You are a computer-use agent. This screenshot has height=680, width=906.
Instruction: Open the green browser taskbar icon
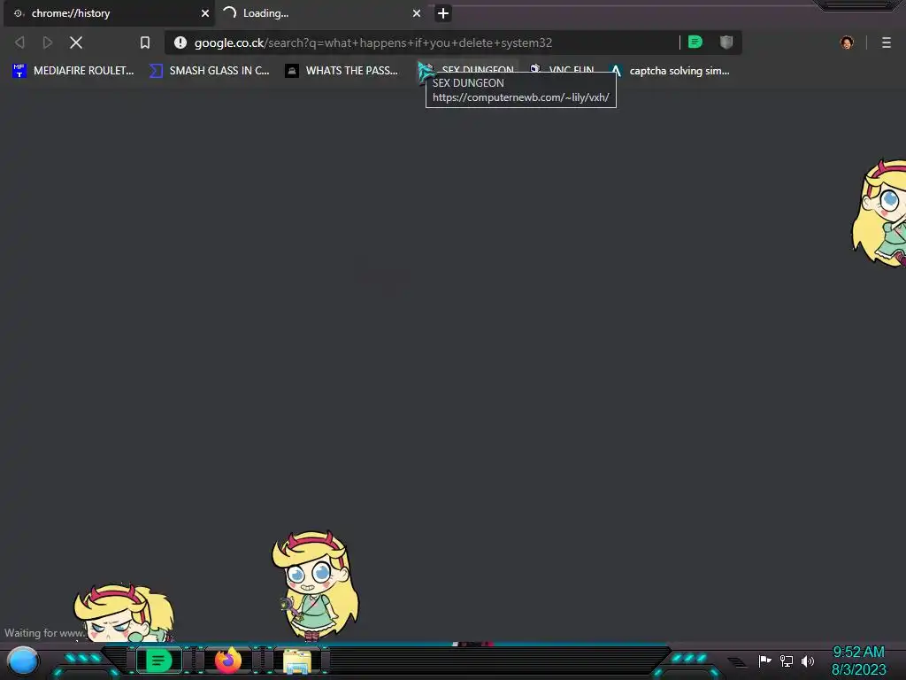click(x=158, y=661)
